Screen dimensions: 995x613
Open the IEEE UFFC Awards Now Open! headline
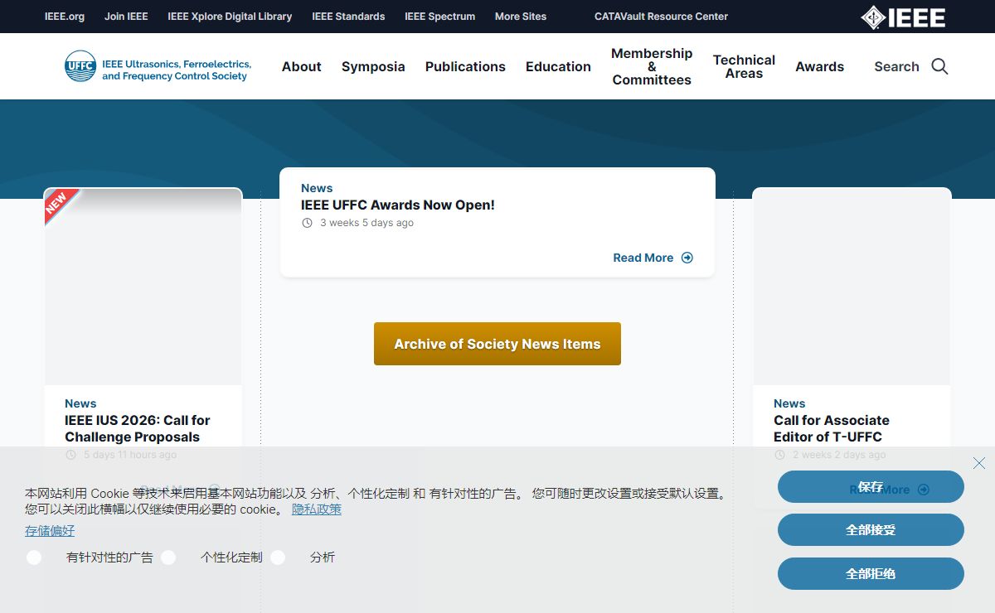pyautogui.click(x=398, y=205)
